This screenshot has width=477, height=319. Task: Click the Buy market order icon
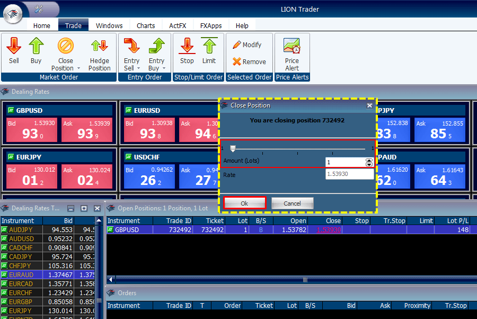36,46
